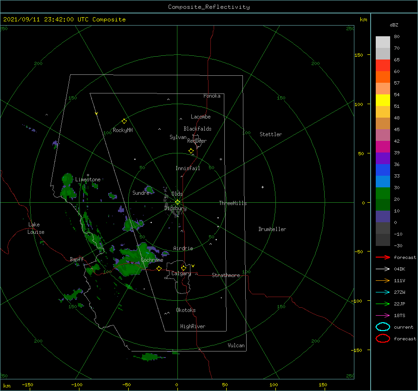Viewport: 418px width, 391px height.
Task: Click the Didsbury label
Action: tap(175, 208)
